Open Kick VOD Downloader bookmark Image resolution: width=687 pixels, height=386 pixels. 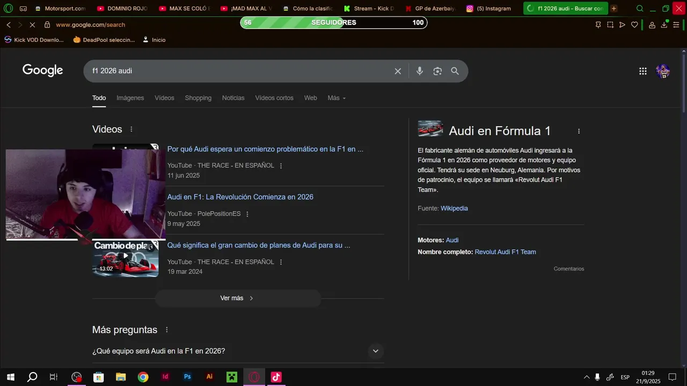[34, 40]
